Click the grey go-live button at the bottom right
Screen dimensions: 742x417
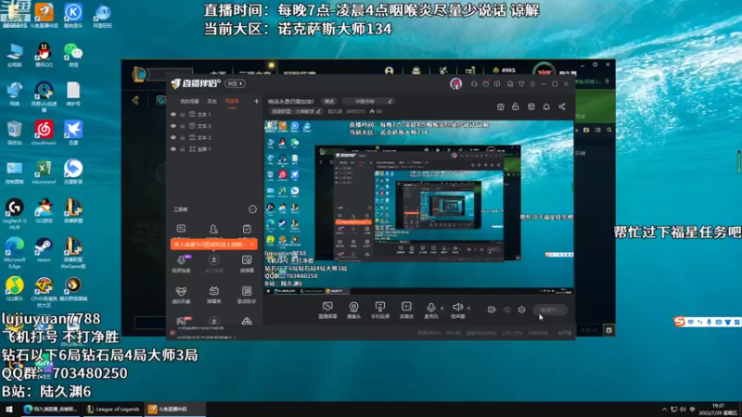click(x=550, y=310)
